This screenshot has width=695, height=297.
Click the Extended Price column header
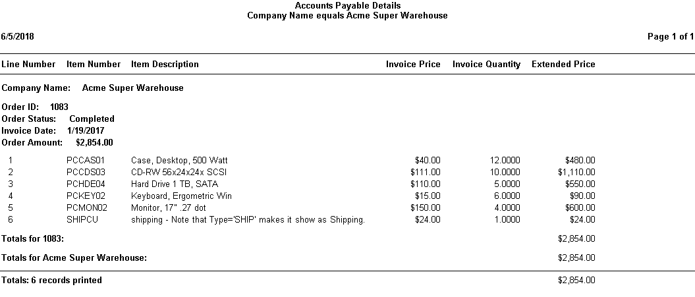click(563, 65)
